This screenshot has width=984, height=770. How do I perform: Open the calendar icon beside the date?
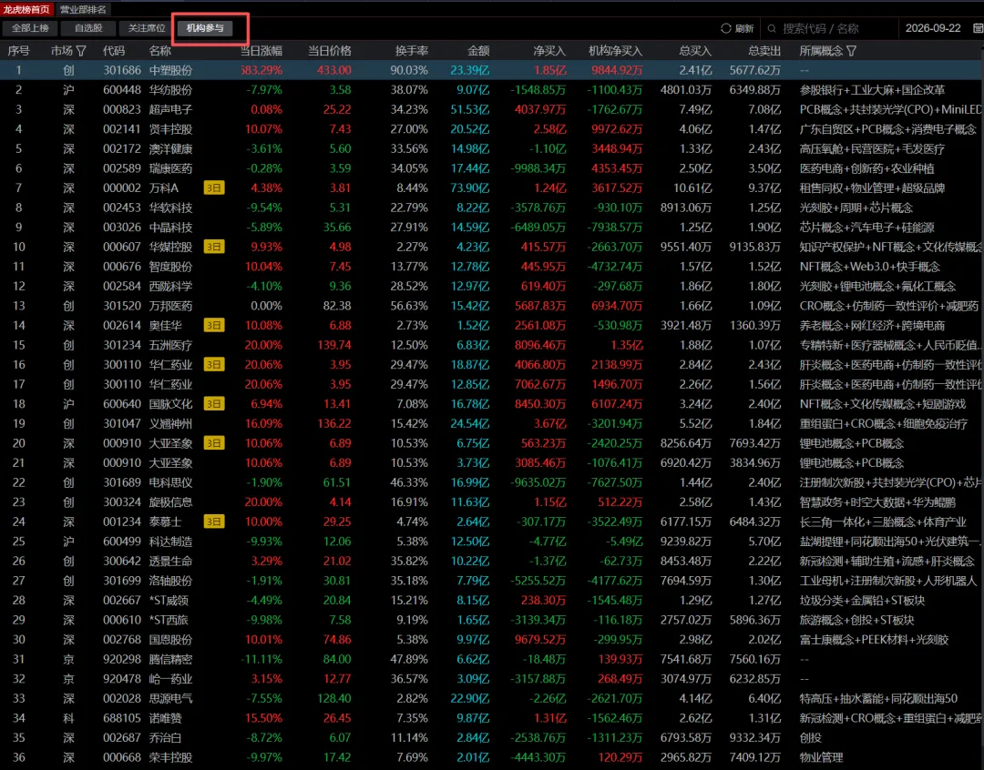click(978, 28)
